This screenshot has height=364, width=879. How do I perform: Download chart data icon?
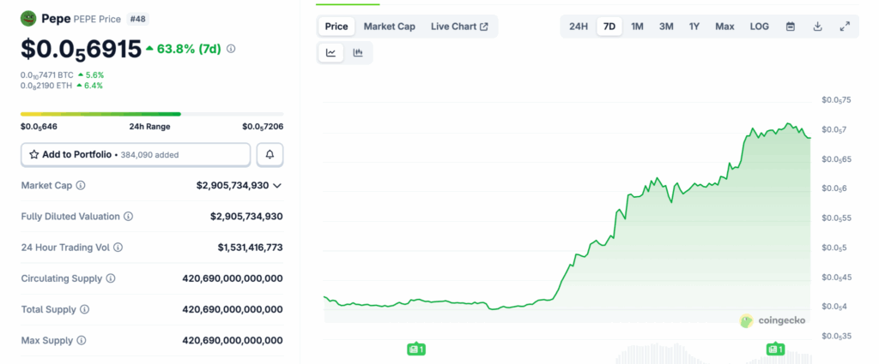coord(817,27)
